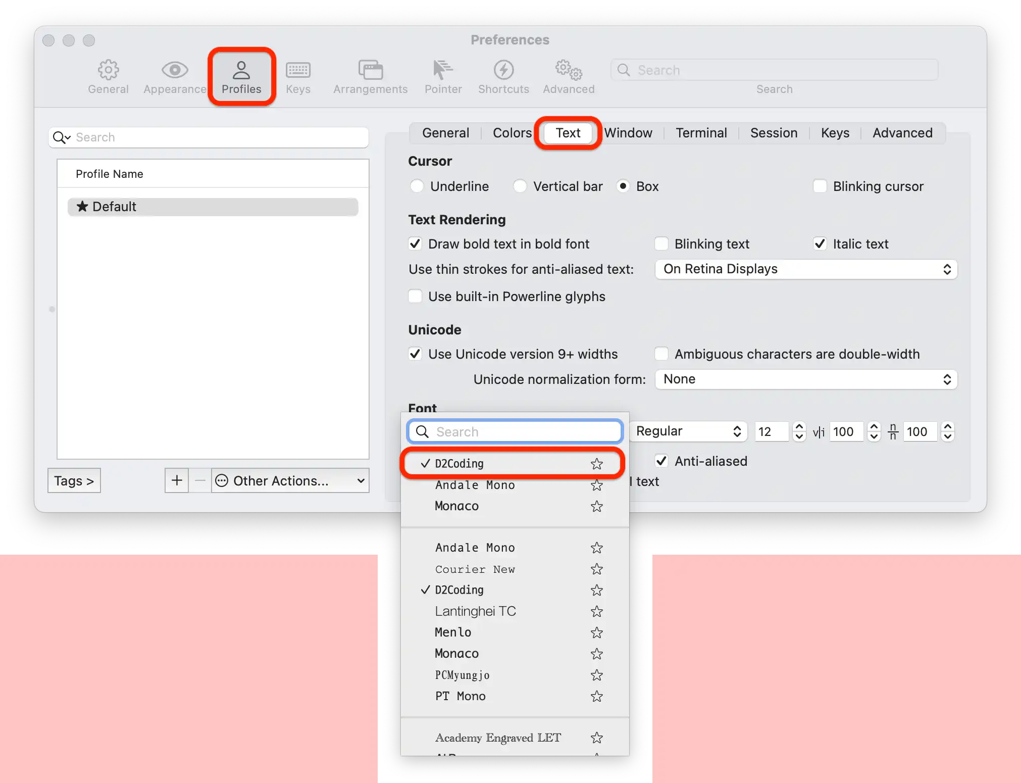Favorite the top D2Coding font via star

point(597,464)
